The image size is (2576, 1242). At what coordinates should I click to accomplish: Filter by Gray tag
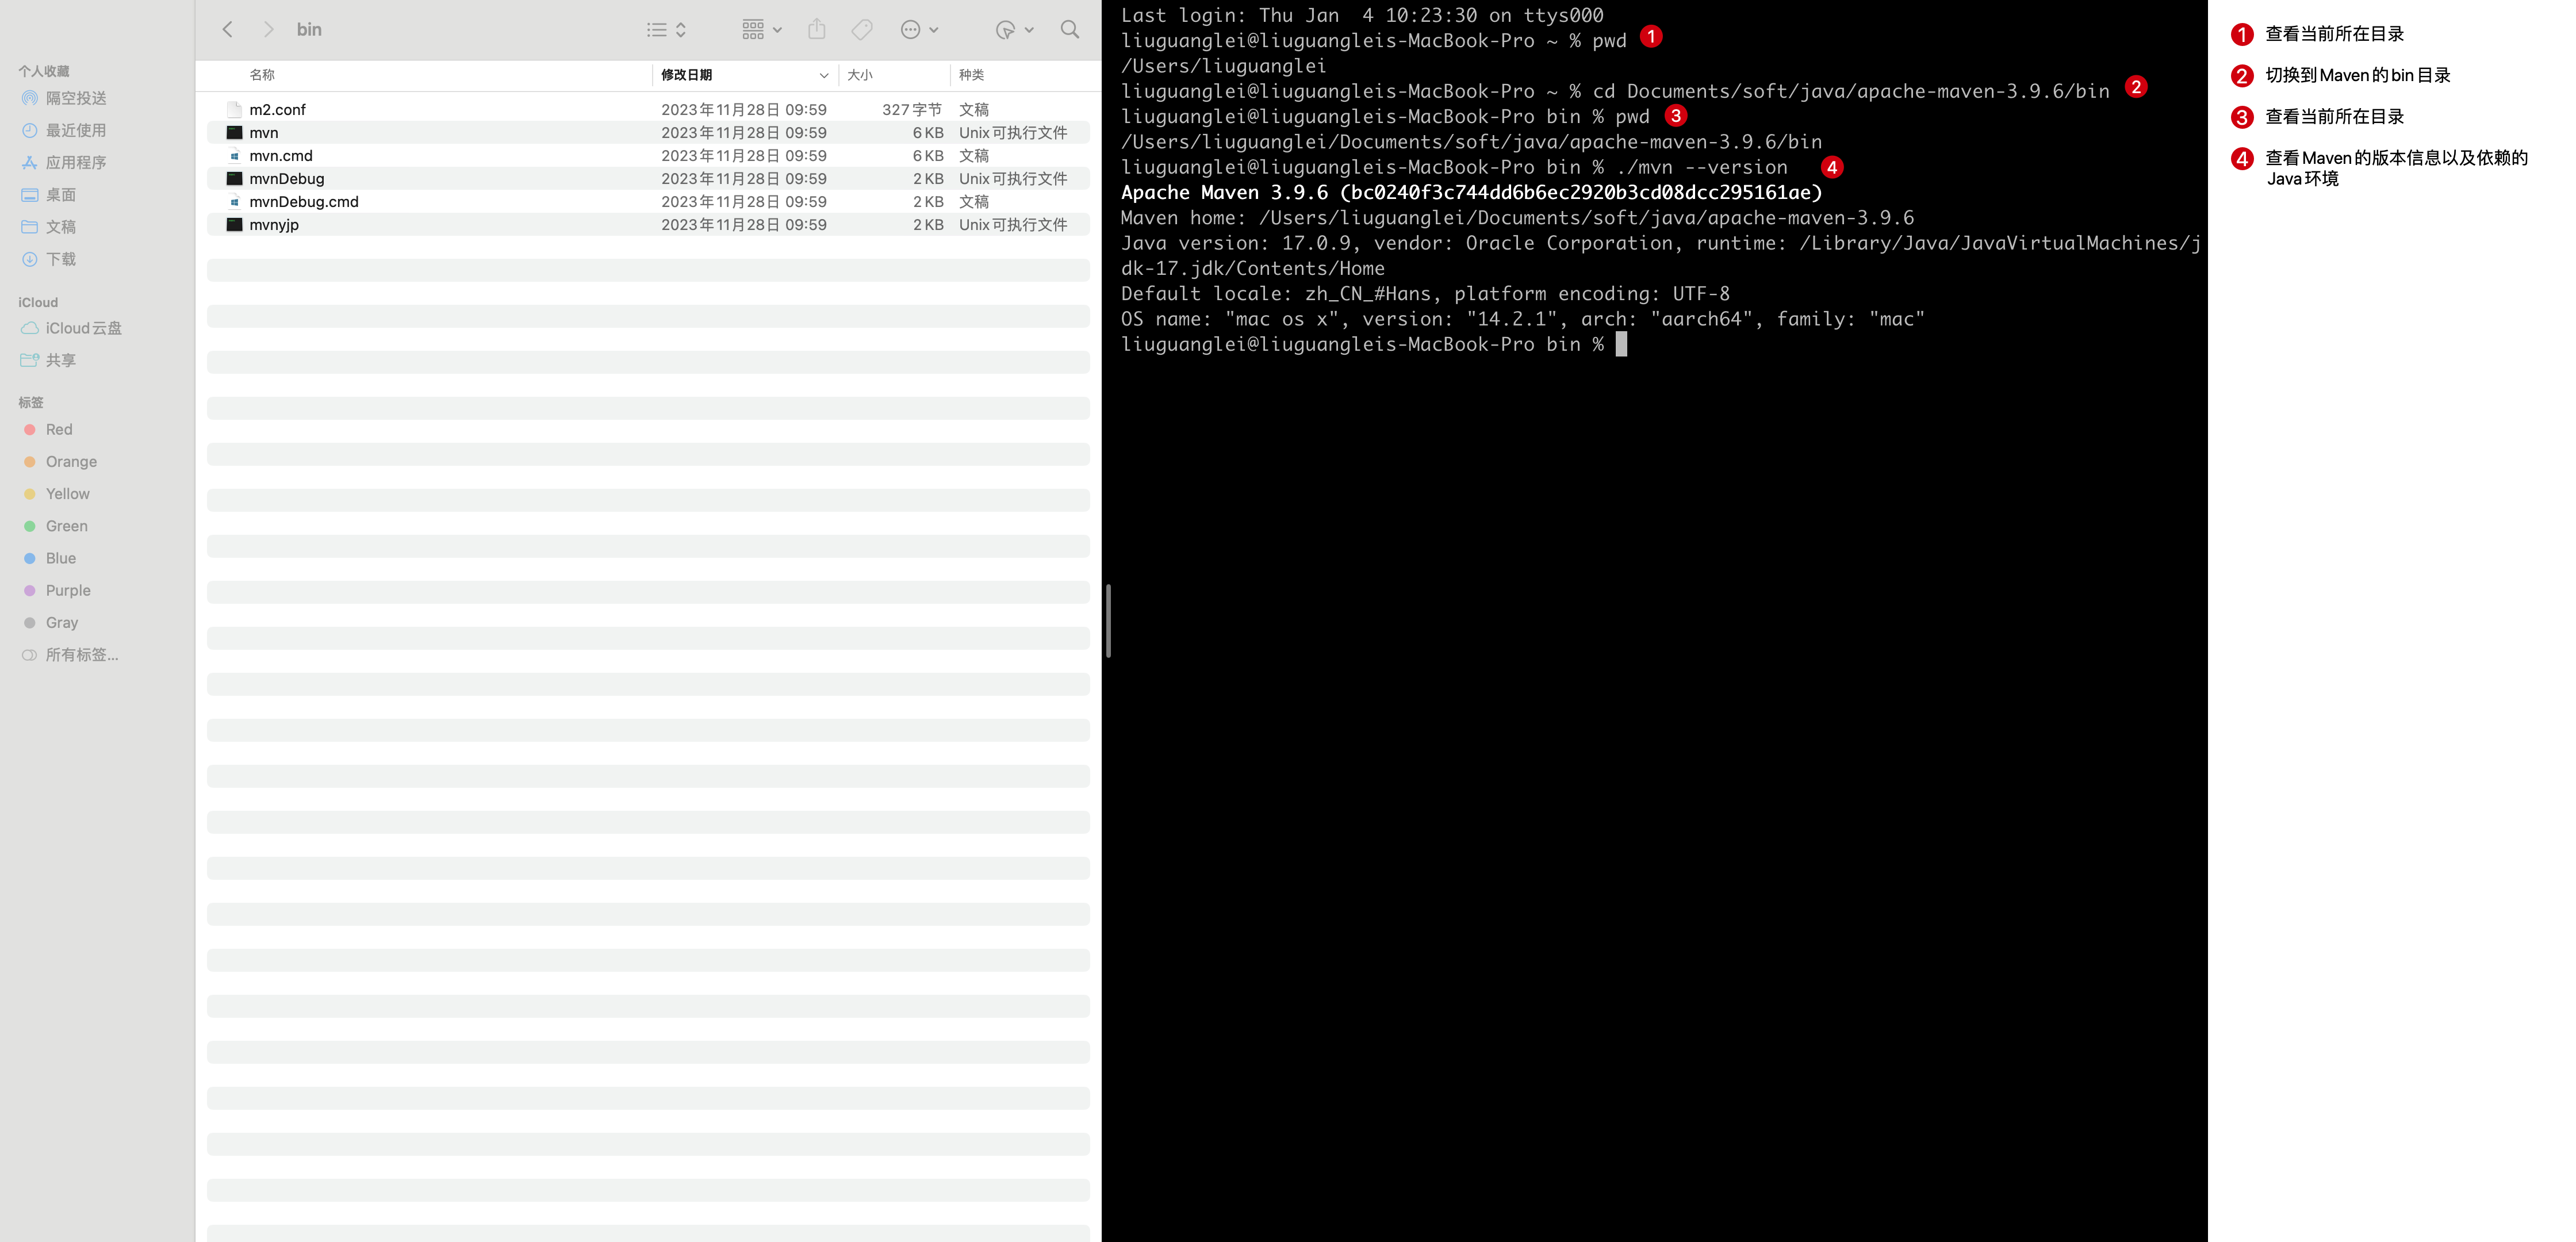[x=50, y=622]
